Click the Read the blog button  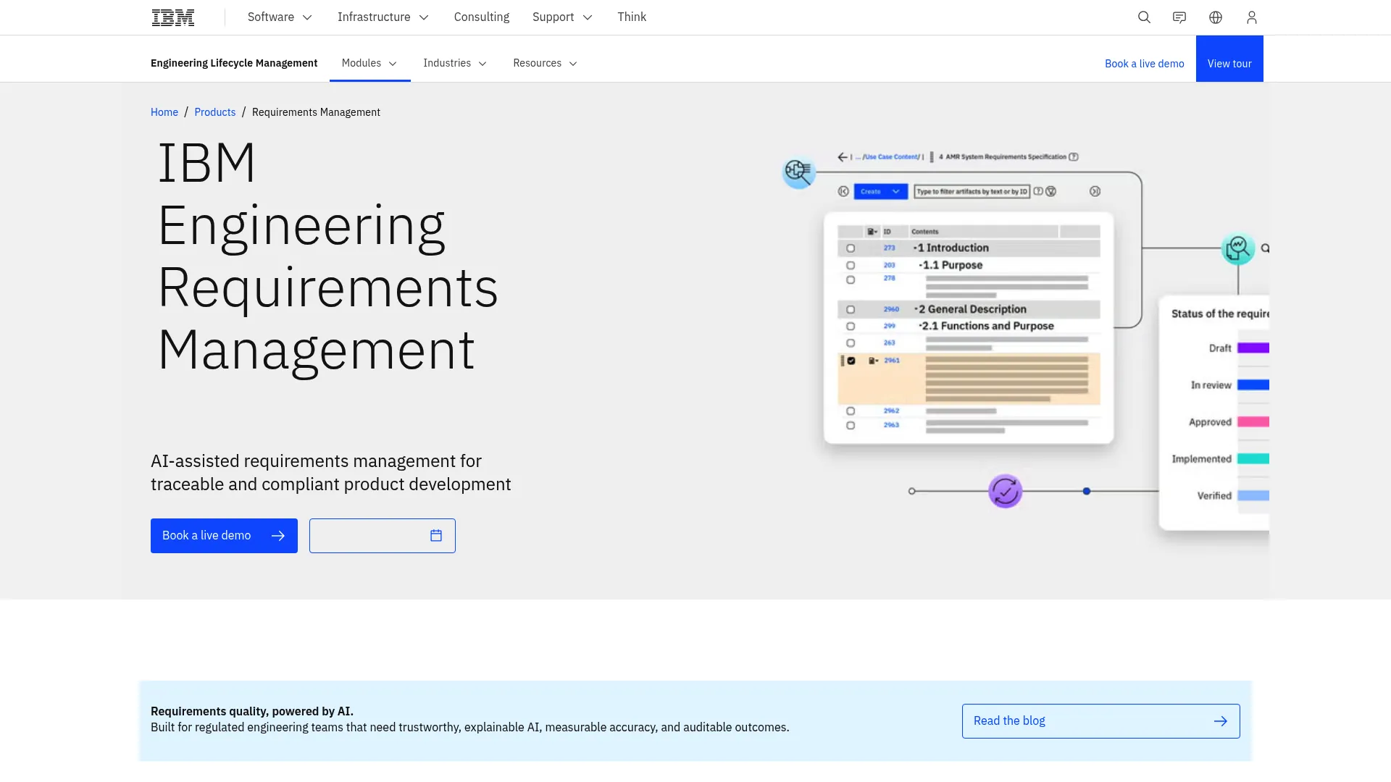click(1100, 721)
